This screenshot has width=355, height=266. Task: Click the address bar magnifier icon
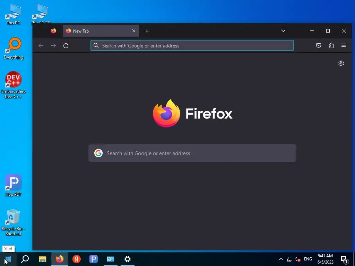96,45
